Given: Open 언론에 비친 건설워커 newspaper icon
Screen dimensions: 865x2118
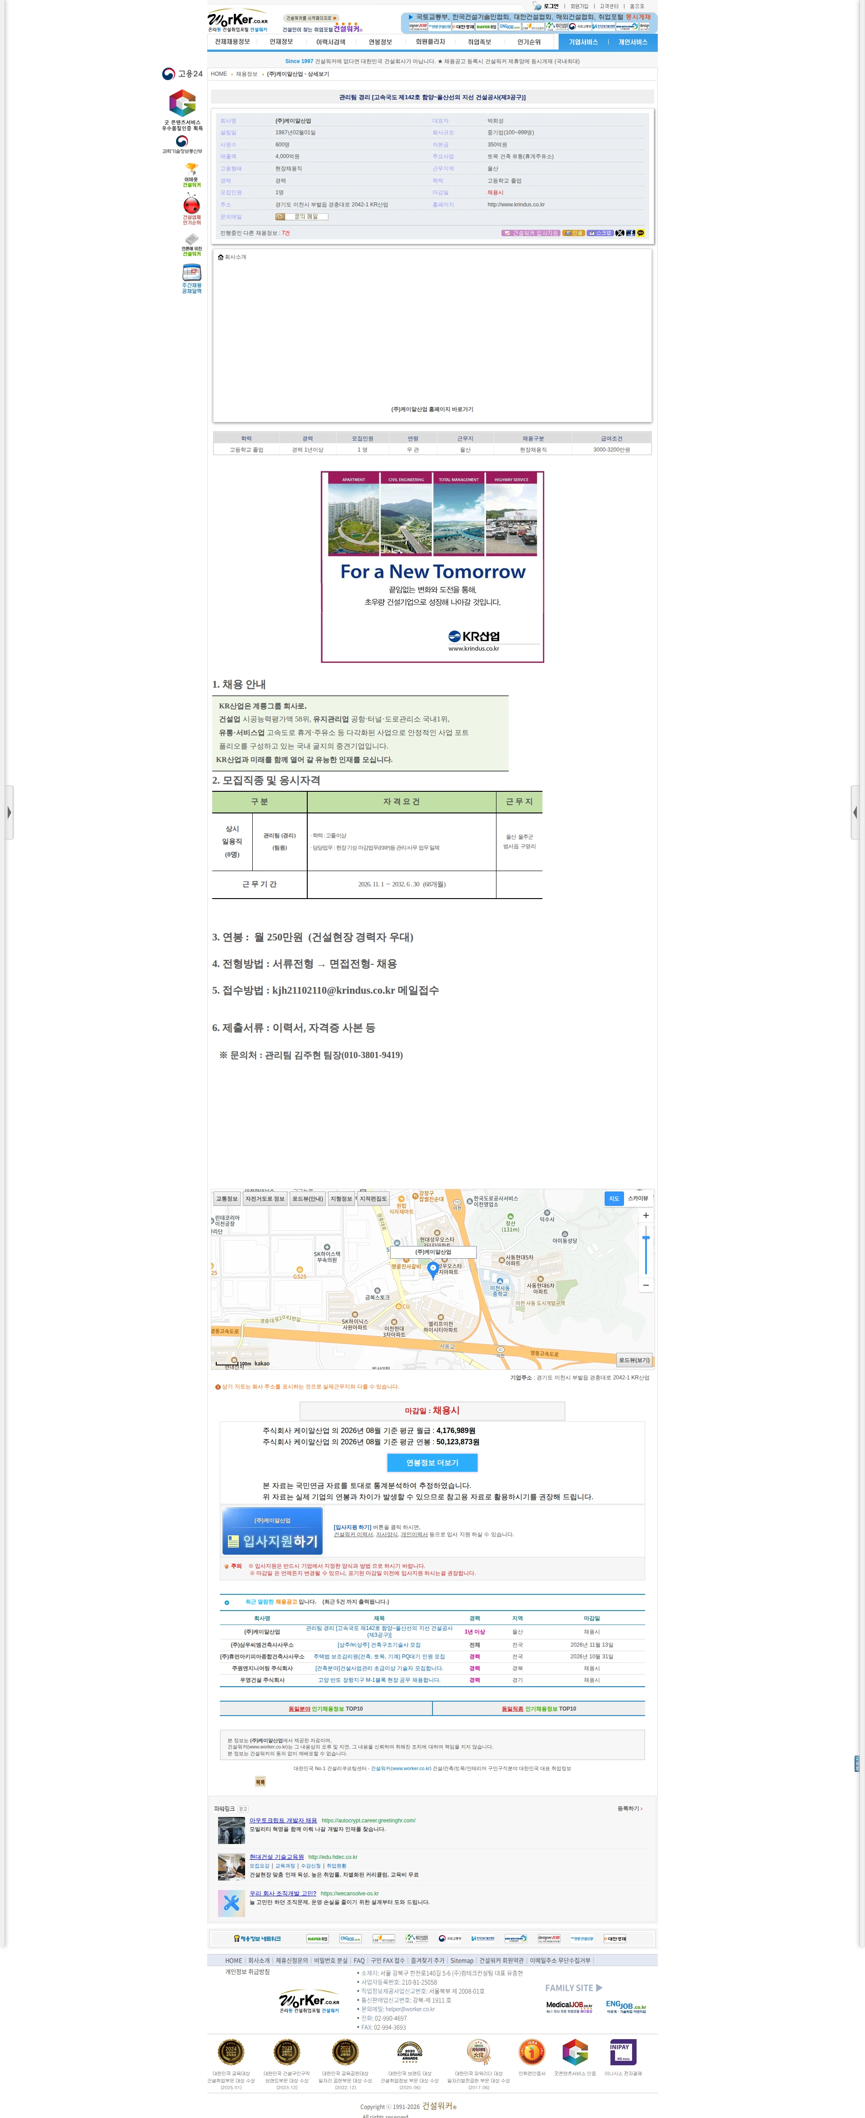Looking at the screenshot, I should coord(191,245).
